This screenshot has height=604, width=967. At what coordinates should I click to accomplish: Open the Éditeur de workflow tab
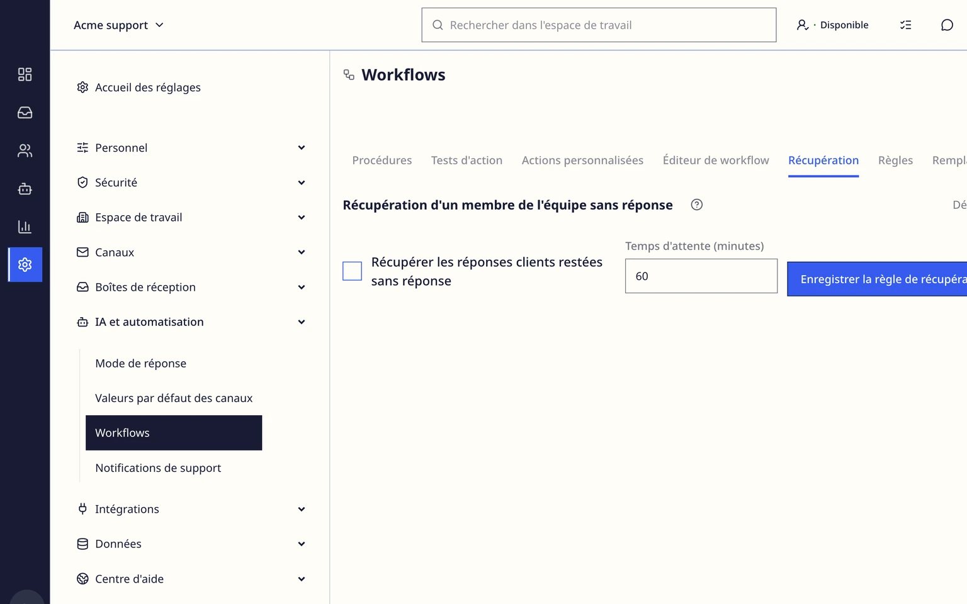(716, 160)
